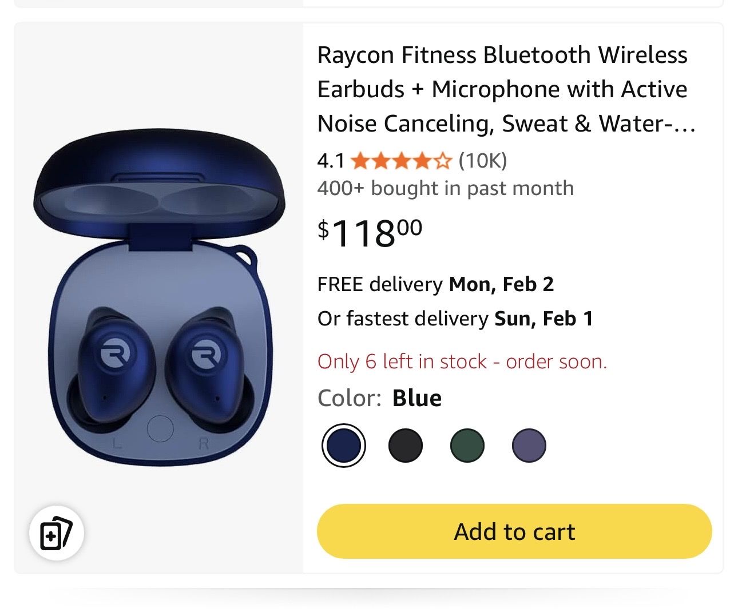
Task: Open the (10K) reviews count
Action: click(483, 161)
